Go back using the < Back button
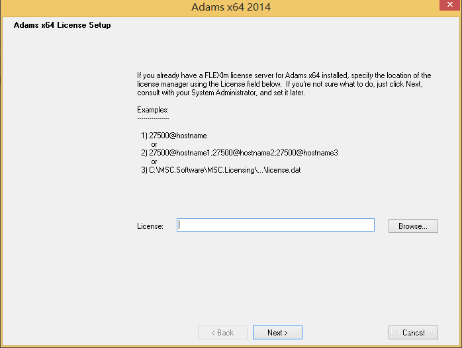 point(222,332)
